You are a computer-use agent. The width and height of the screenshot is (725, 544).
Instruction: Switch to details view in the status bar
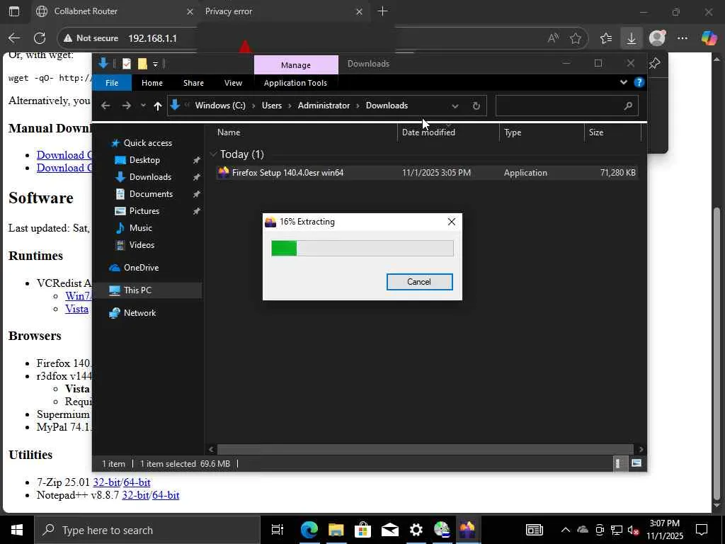[x=619, y=463]
